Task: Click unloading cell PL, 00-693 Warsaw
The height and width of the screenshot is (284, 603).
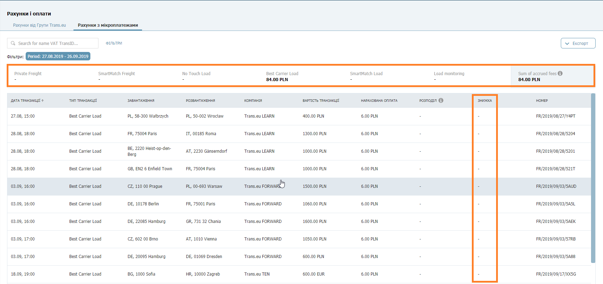Action: click(x=204, y=186)
